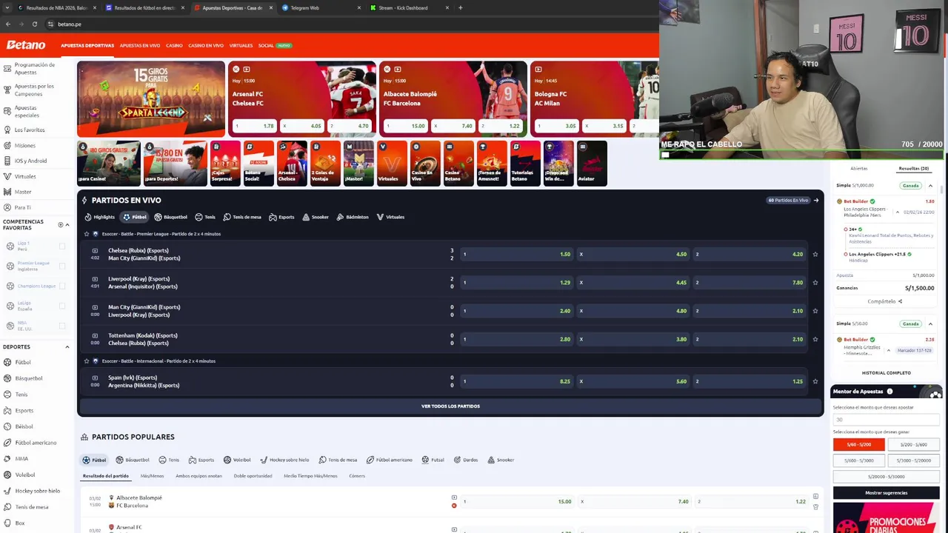
Task: Select the S/3000 - S/20000 win range
Action: pyautogui.click(x=913, y=460)
